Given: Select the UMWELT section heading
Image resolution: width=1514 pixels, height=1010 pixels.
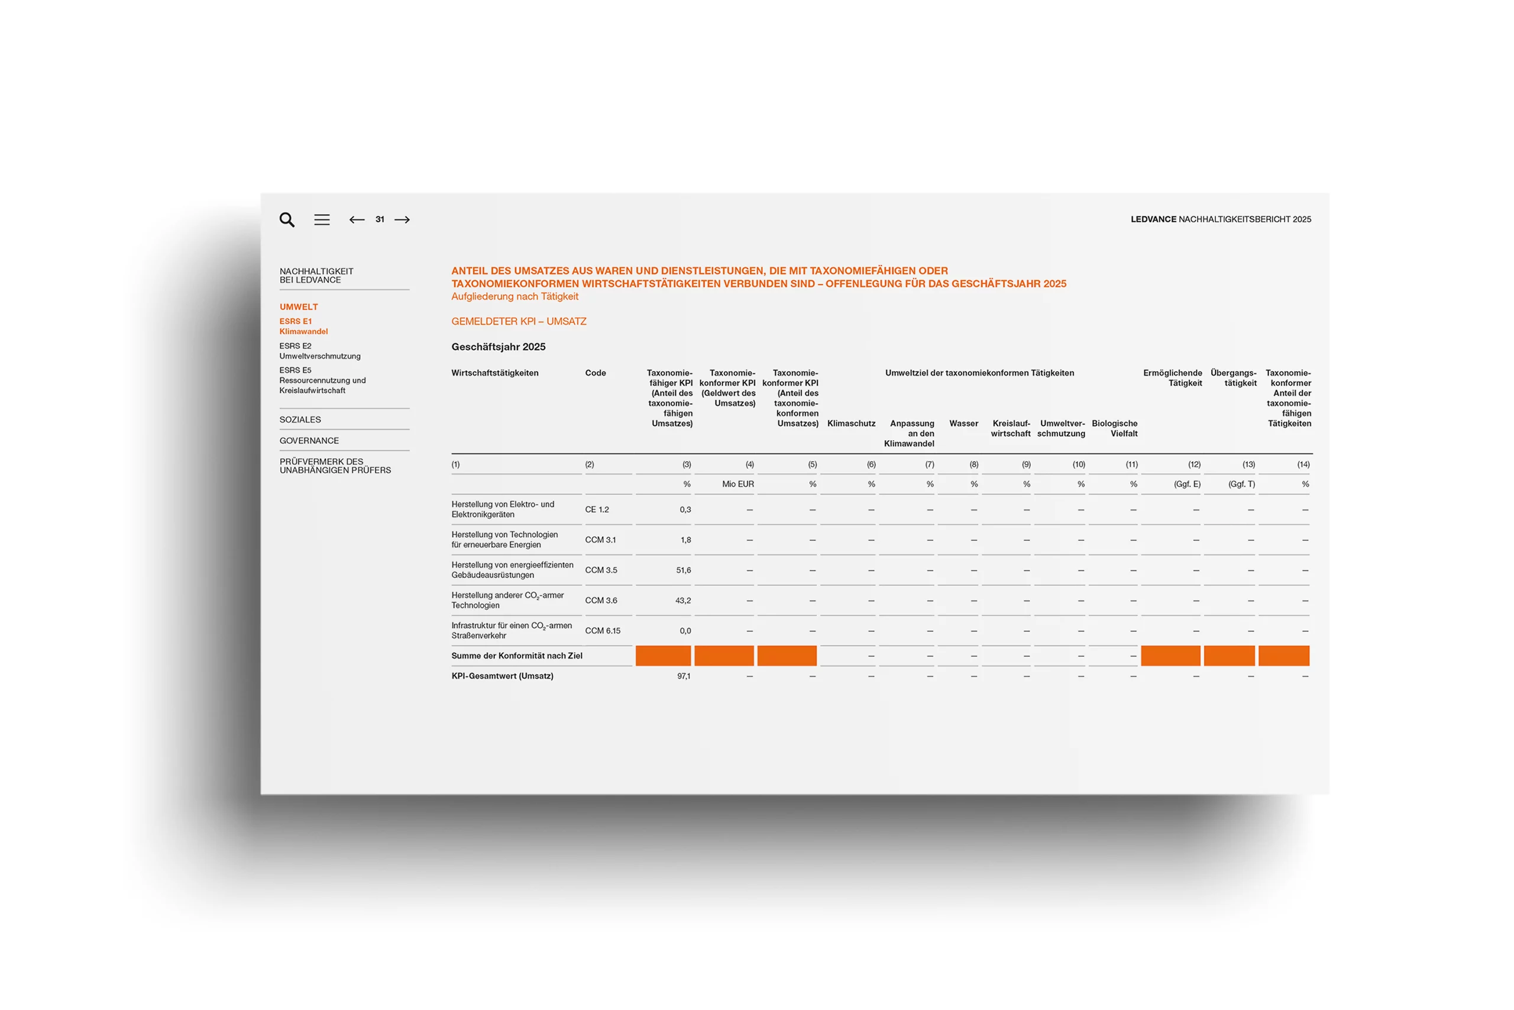Looking at the screenshot, I should (x=299, y=307).
